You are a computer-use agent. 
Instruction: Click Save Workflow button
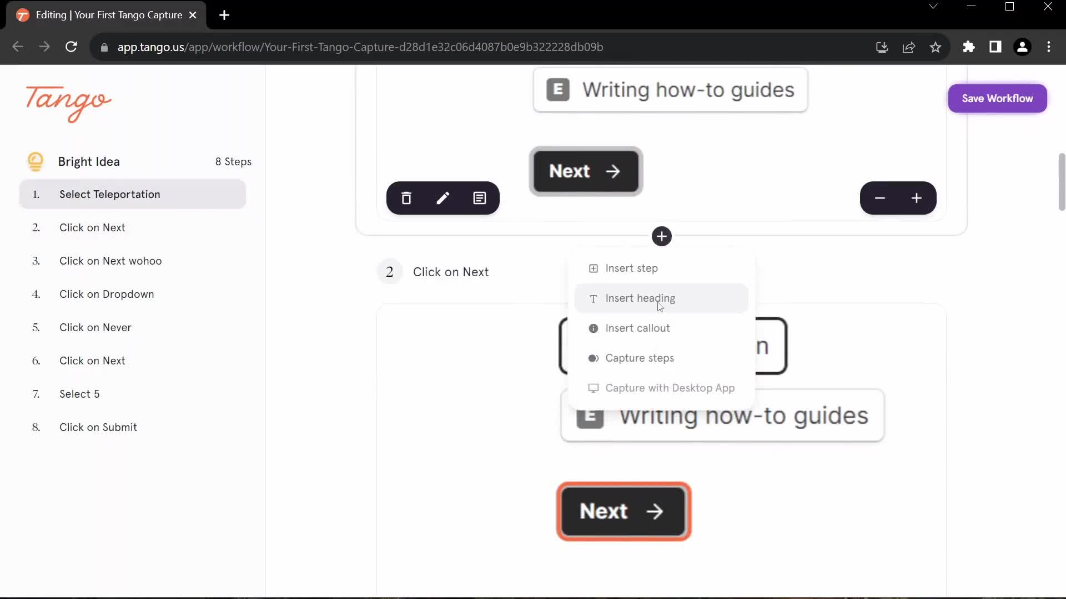[998, 98]
